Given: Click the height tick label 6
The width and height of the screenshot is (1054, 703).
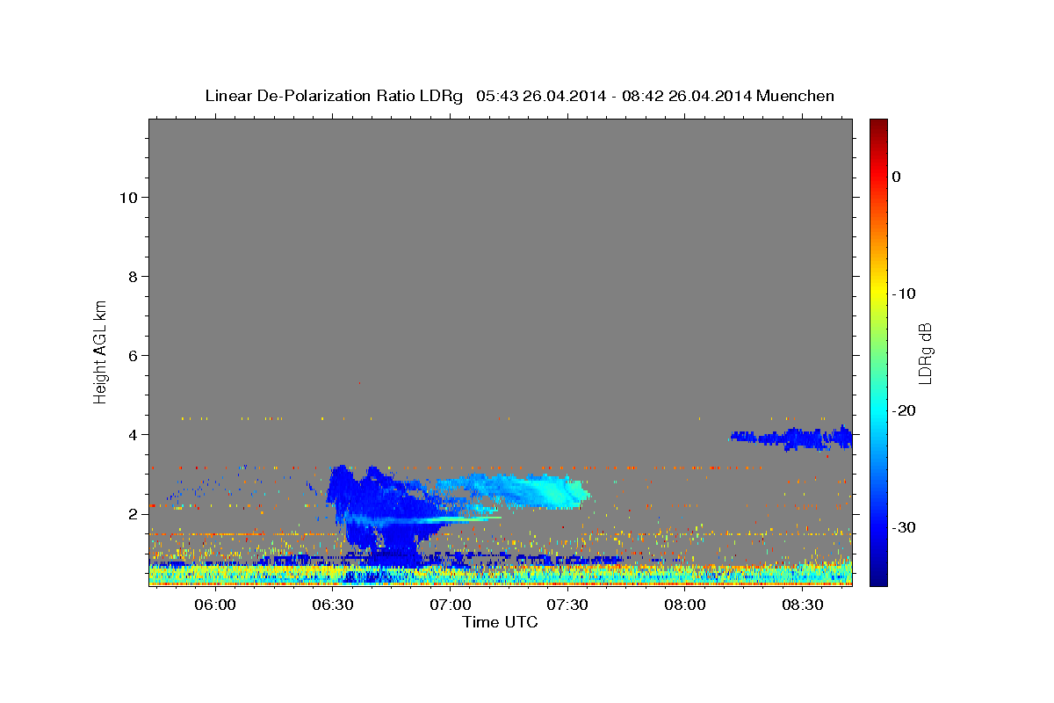Looking at the screenshot, I should (x=134, y=355).
